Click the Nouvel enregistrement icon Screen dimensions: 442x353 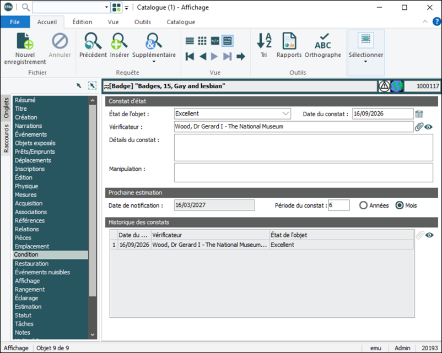point(25,41)
